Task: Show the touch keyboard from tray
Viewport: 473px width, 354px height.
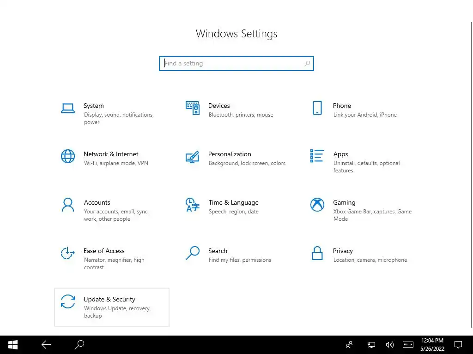Action: pyautogui.click(x=408, y=345)
